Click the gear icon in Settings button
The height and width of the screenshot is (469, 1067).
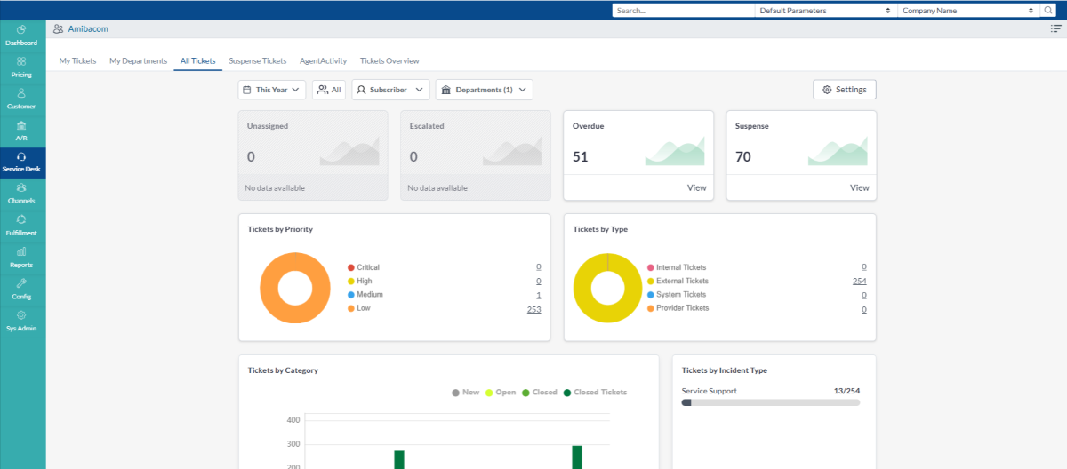click(827, 90)
